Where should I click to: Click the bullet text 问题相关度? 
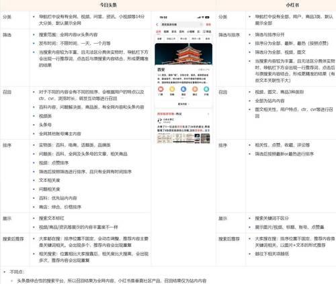(x=50, y=189)
